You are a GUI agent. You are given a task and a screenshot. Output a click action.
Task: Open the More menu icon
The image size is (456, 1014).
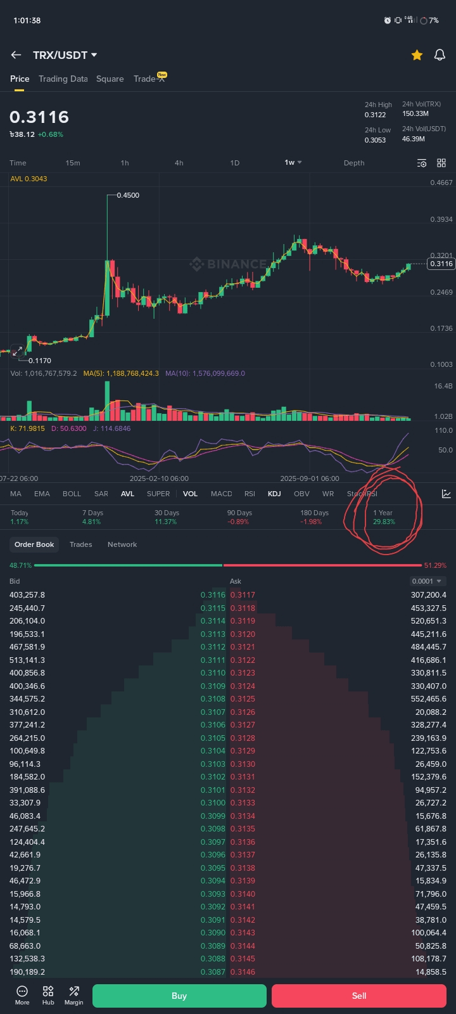pyautogui.click(x=22, y=995)
